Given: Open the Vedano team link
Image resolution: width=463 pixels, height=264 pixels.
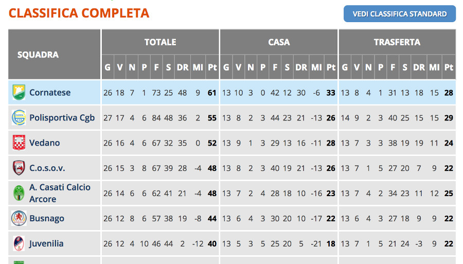Looking at the screenshot, I should (x=45, y=143).
